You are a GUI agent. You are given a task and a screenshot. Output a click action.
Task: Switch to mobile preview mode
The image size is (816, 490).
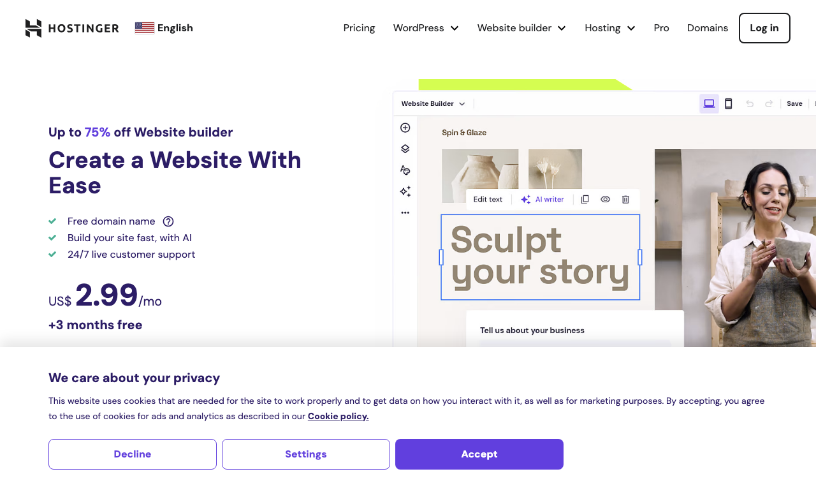(729, 103)
